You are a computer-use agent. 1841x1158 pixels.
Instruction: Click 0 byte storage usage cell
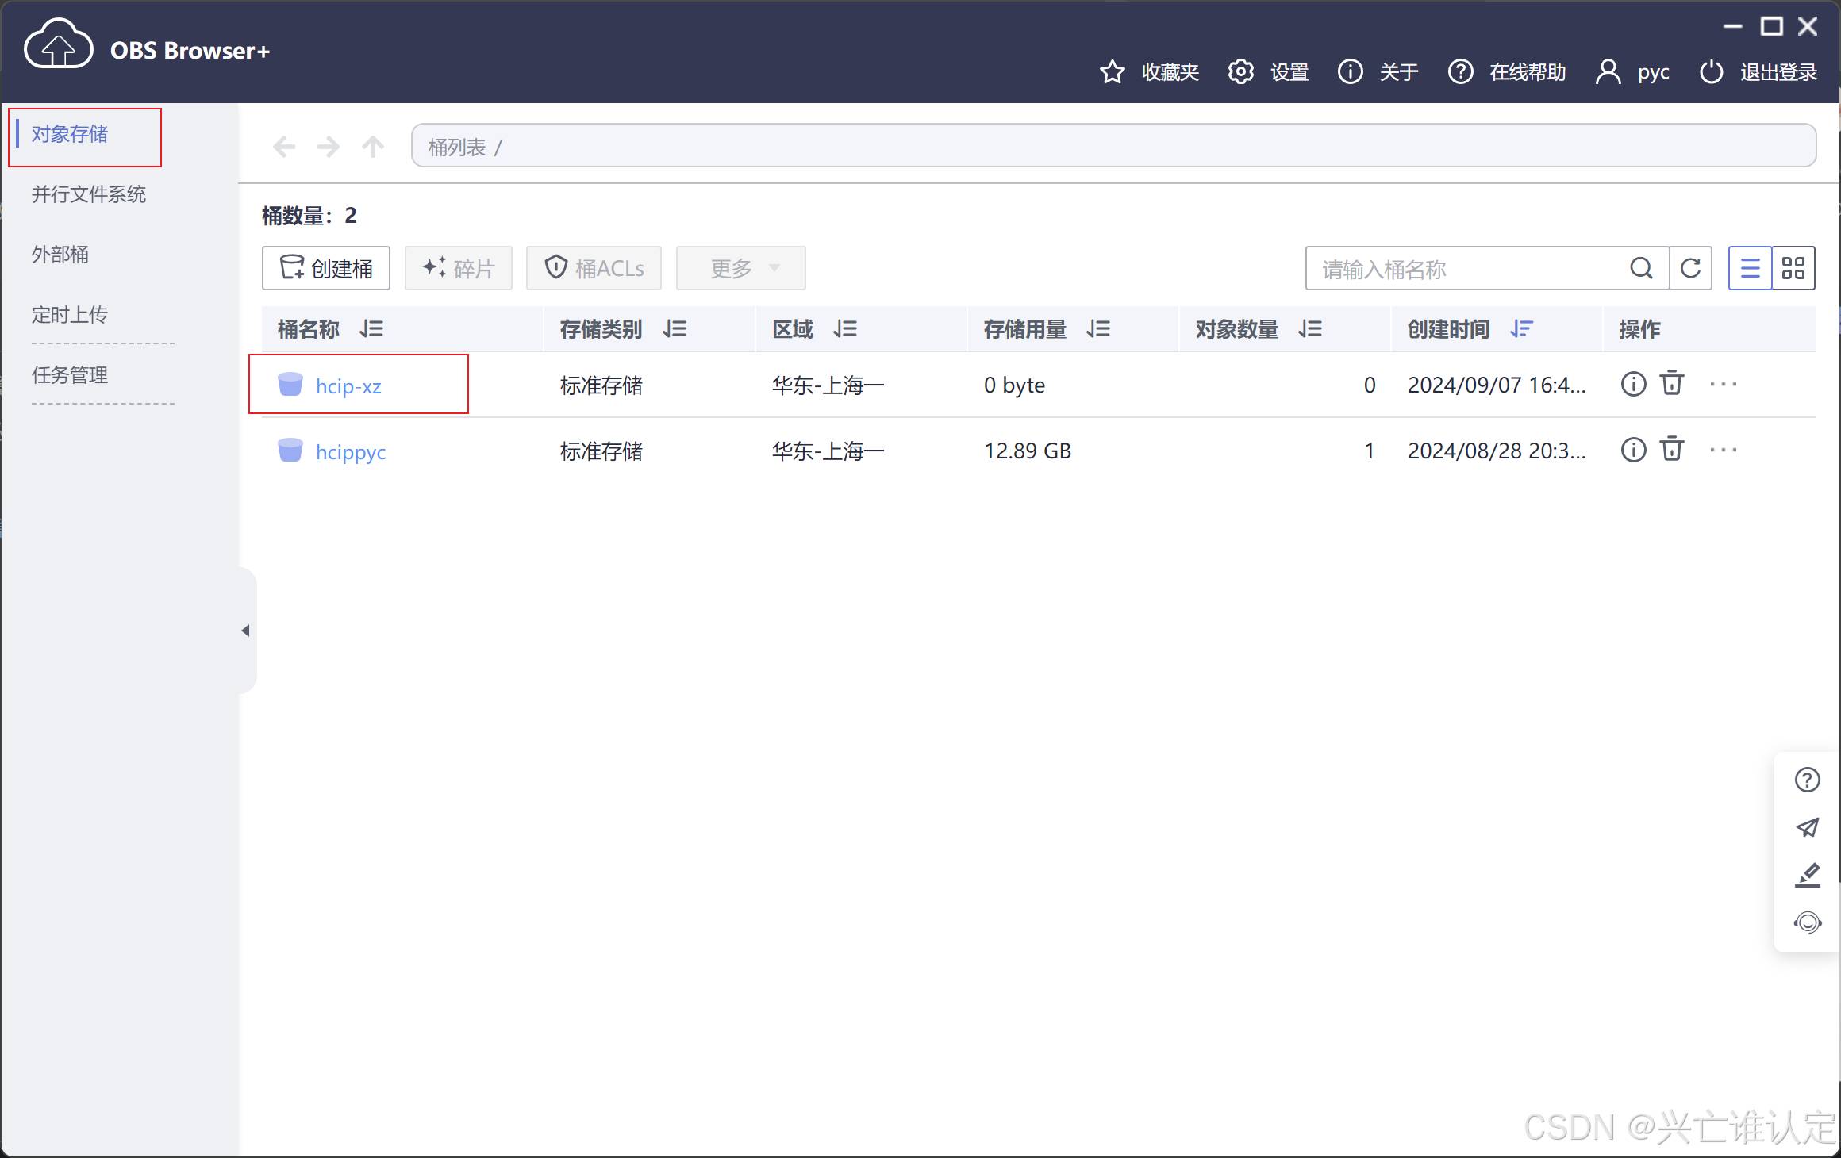[1014, 385]
